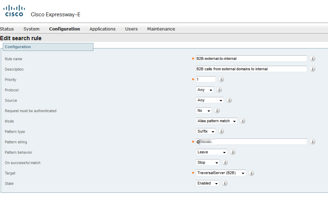This screenshot has height=198, width=328.
Task: Click the info icon beside Source dropdown
Action: coord(229,100)
